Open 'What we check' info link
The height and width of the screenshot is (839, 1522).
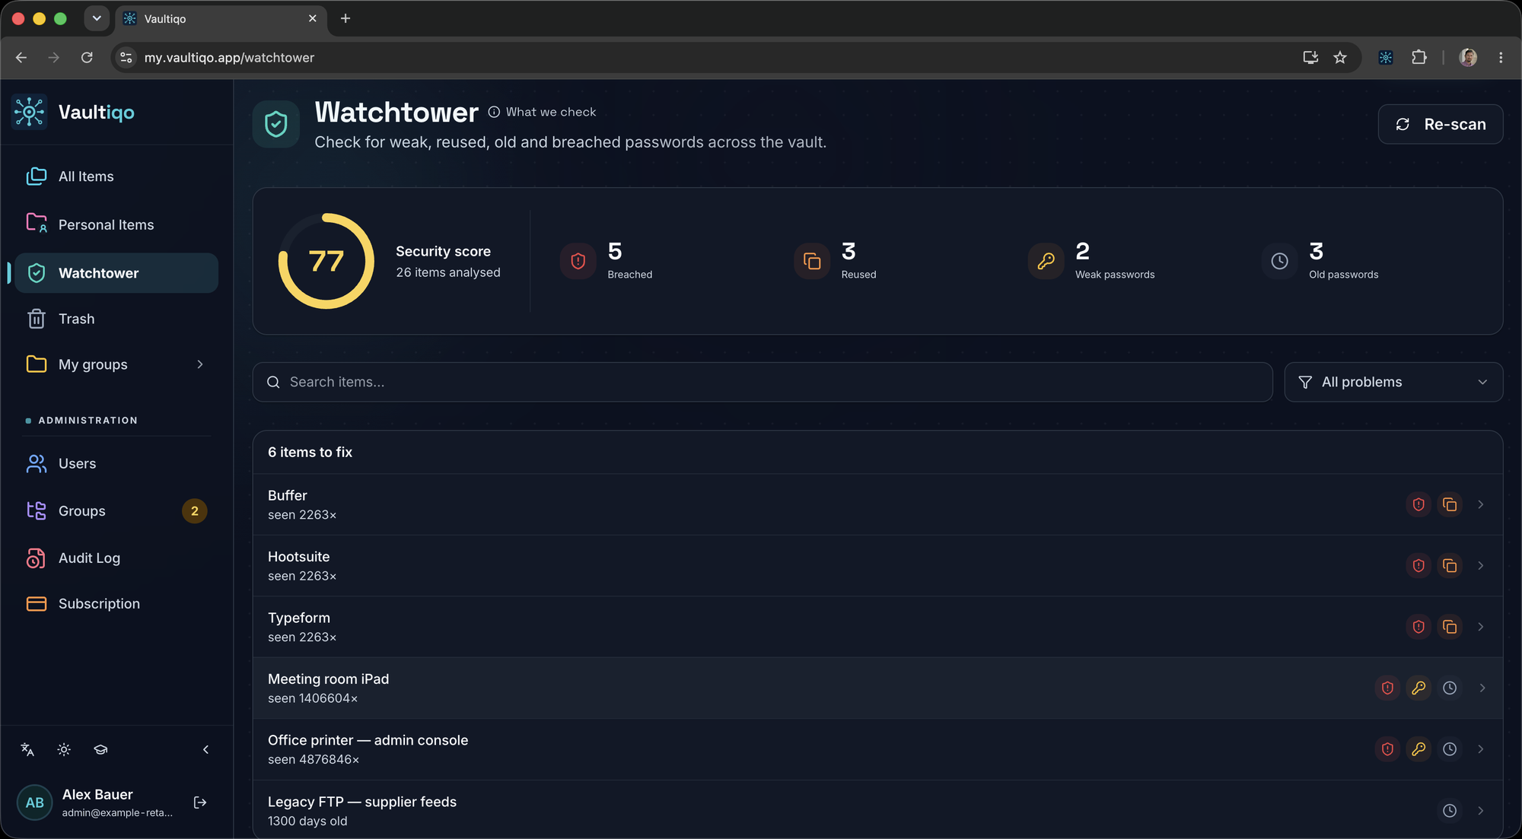pyautogui.click(x=542, y=112)
